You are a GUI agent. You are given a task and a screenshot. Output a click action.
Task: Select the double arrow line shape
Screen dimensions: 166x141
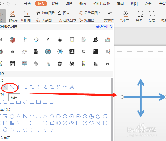tap(12, 87)
